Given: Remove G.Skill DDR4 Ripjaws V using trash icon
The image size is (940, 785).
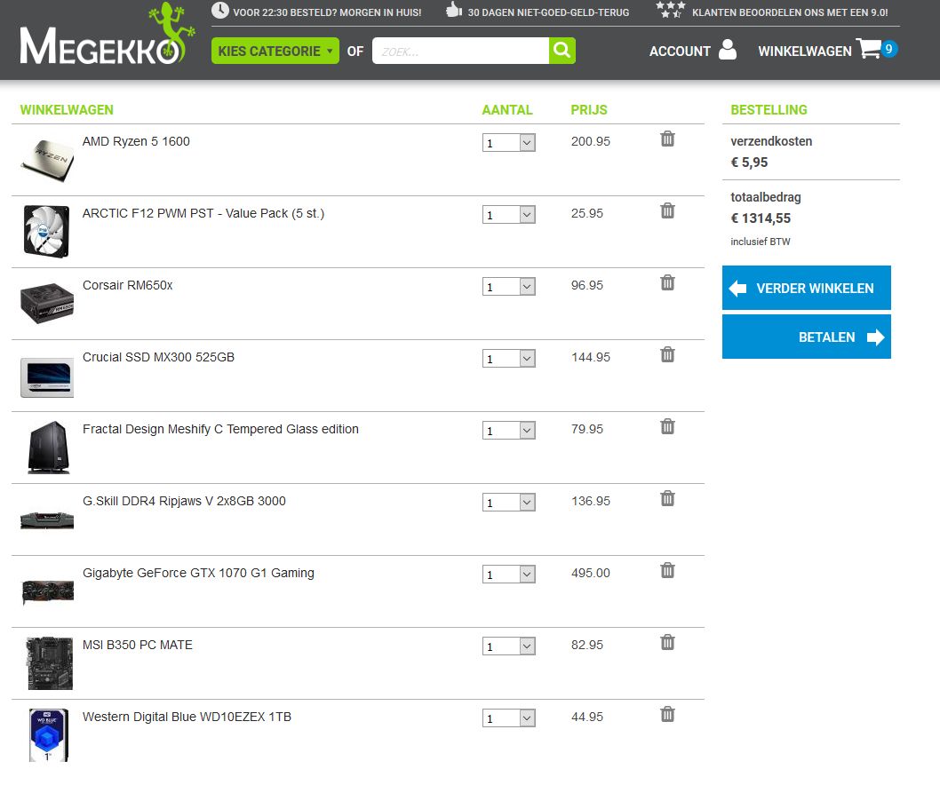Looking at the screenshot, I should click(667, 498).
